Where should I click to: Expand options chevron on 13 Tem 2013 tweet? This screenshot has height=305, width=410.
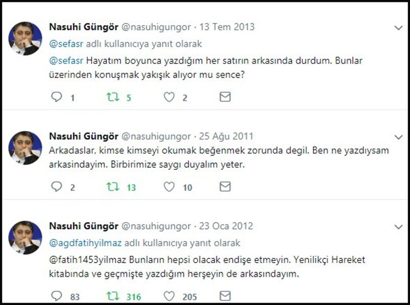[x=399, y=28]
